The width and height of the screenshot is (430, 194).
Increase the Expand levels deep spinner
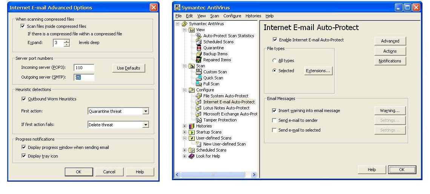point(67,41)
